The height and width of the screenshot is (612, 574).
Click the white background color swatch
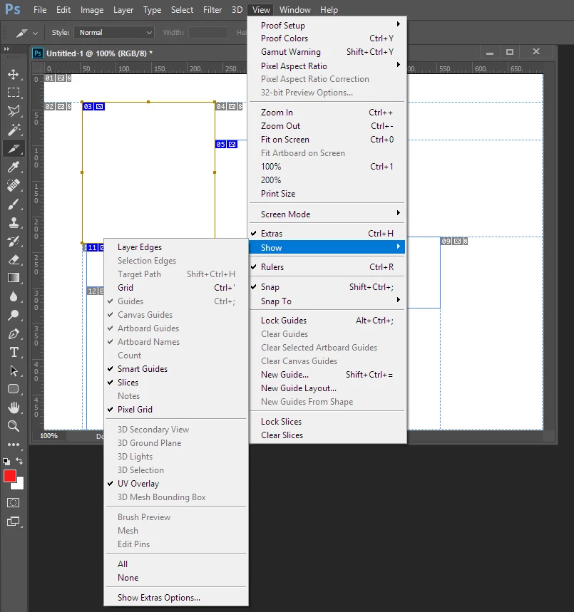pyautogui.click(x=19, y=485)
